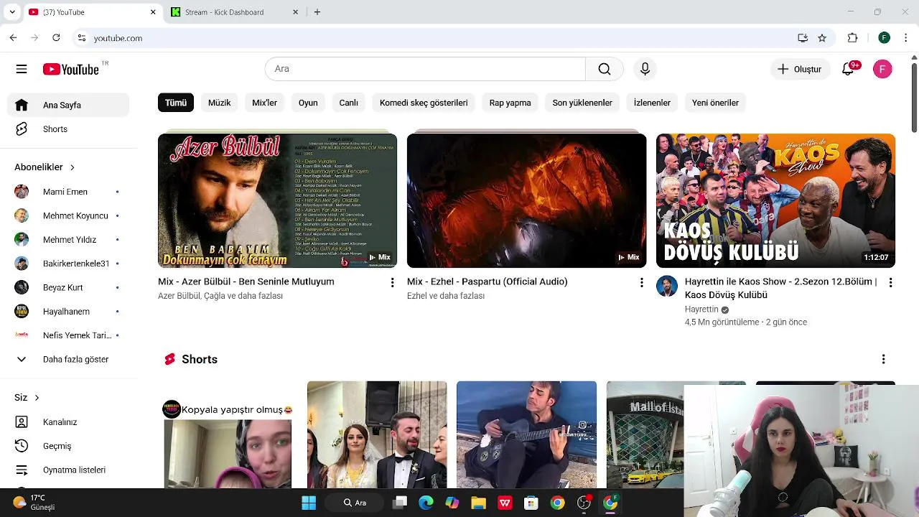
Task: Select the İzlenenler chip
Action: (652, 103)
